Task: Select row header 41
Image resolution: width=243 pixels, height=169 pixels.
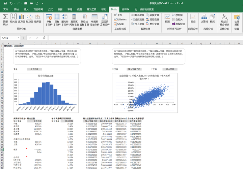Action: (x=2, y=149)
